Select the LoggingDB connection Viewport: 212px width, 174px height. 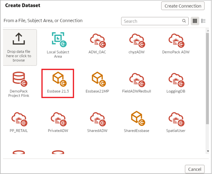pyautogui.click(x=176, y=80)
